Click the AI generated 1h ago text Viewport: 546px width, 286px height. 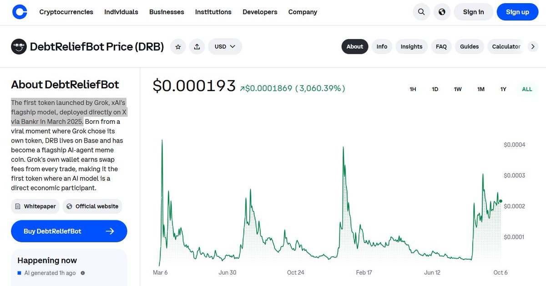click(50, 273)
